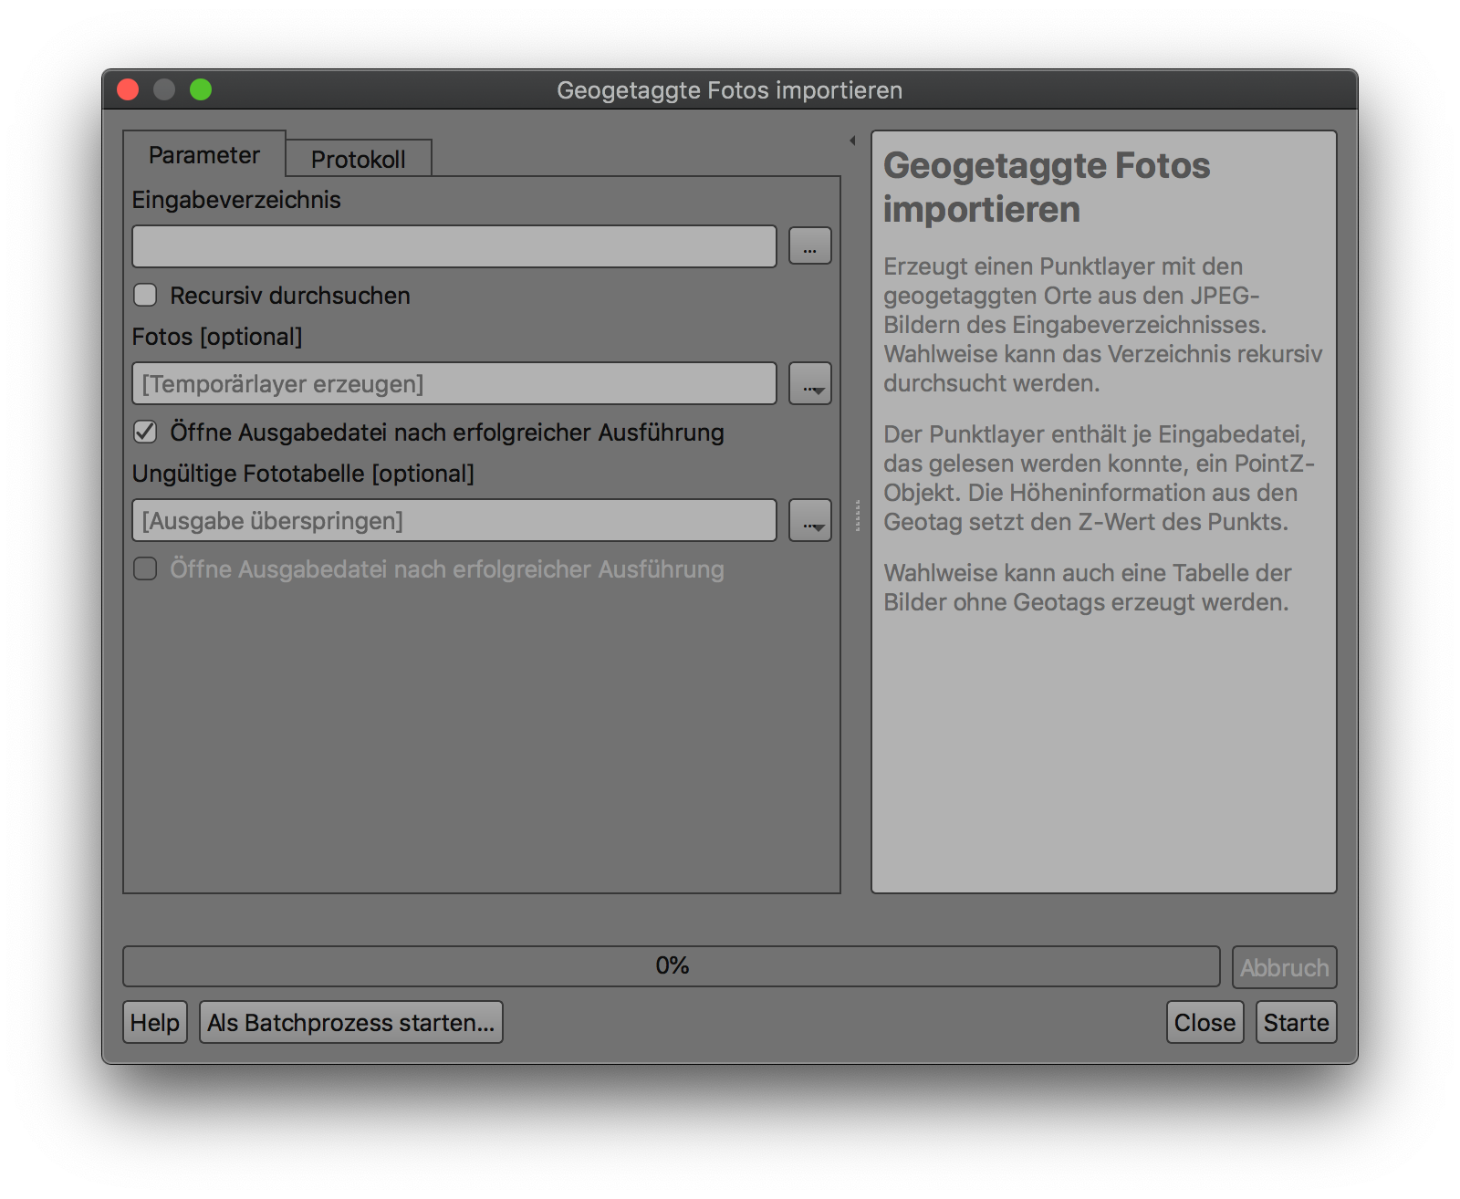This screenshot has width=1460, height=1199.
Task: Uncheck Öffne Ausgabedatei nach erfolgreicher Ausführung
Action: coord(145,432)
